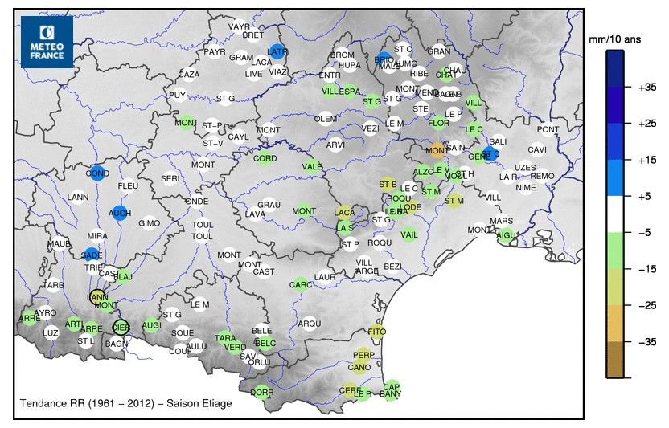Click the green CORD station circle
669x428 pixels.
coord(265,158)
